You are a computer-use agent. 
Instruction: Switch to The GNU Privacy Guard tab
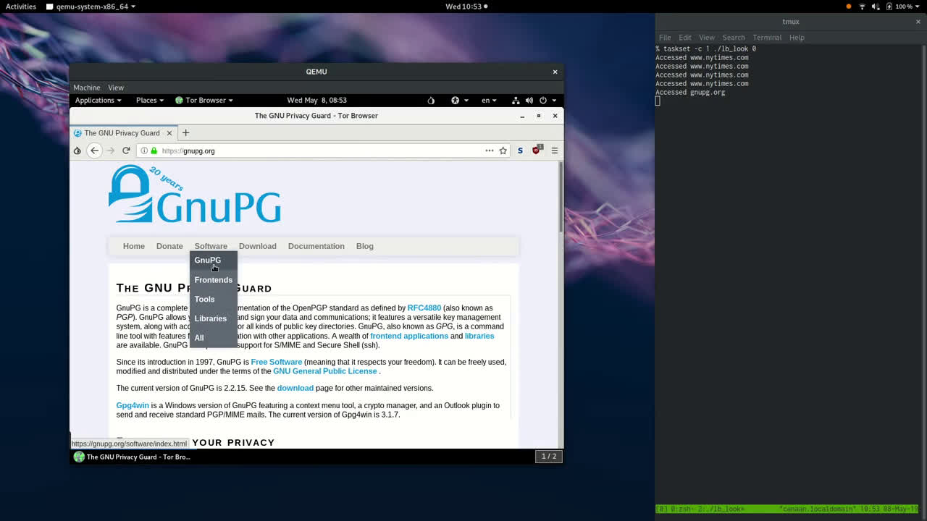(x=122, y=133)
